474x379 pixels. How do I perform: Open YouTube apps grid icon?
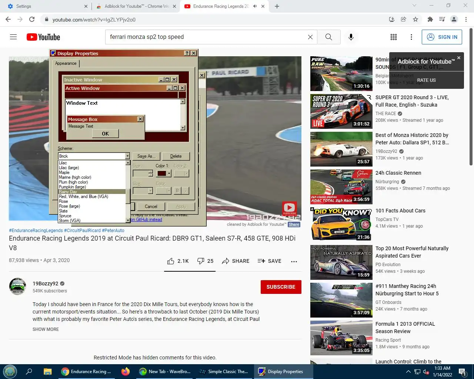394,37
